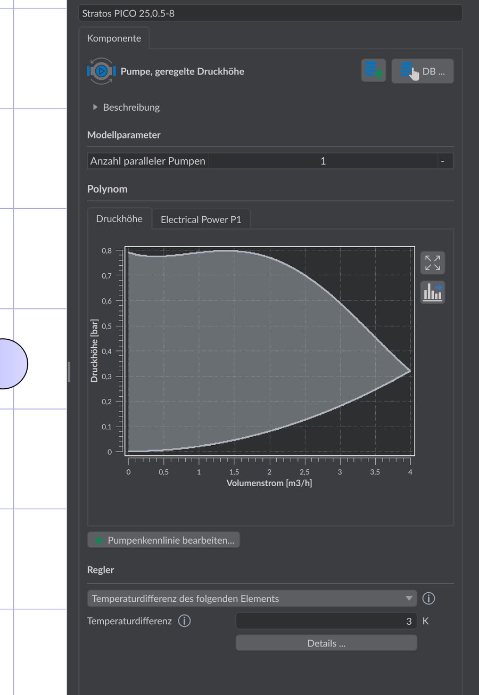Click the pump component icon
This screenshot has width=479, height=695.
(101, 71)
